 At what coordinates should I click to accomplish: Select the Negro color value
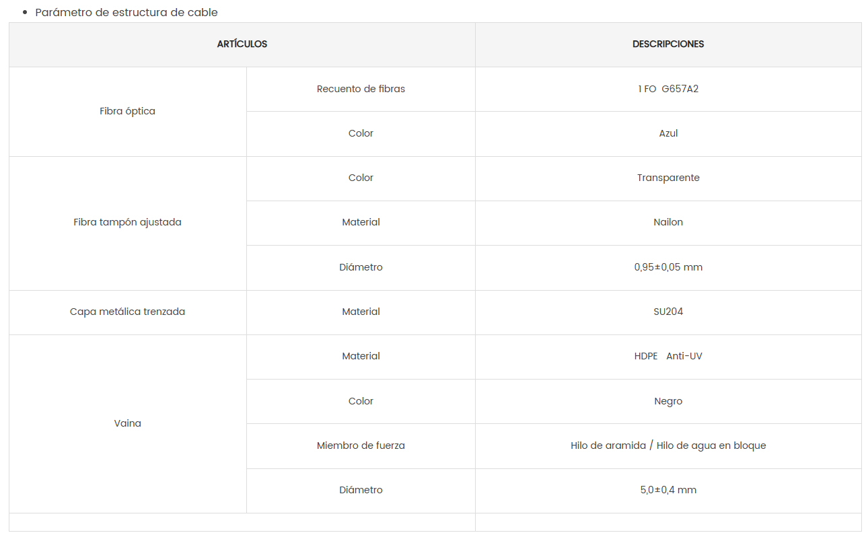pyautogui.click(x=668, y=401)
